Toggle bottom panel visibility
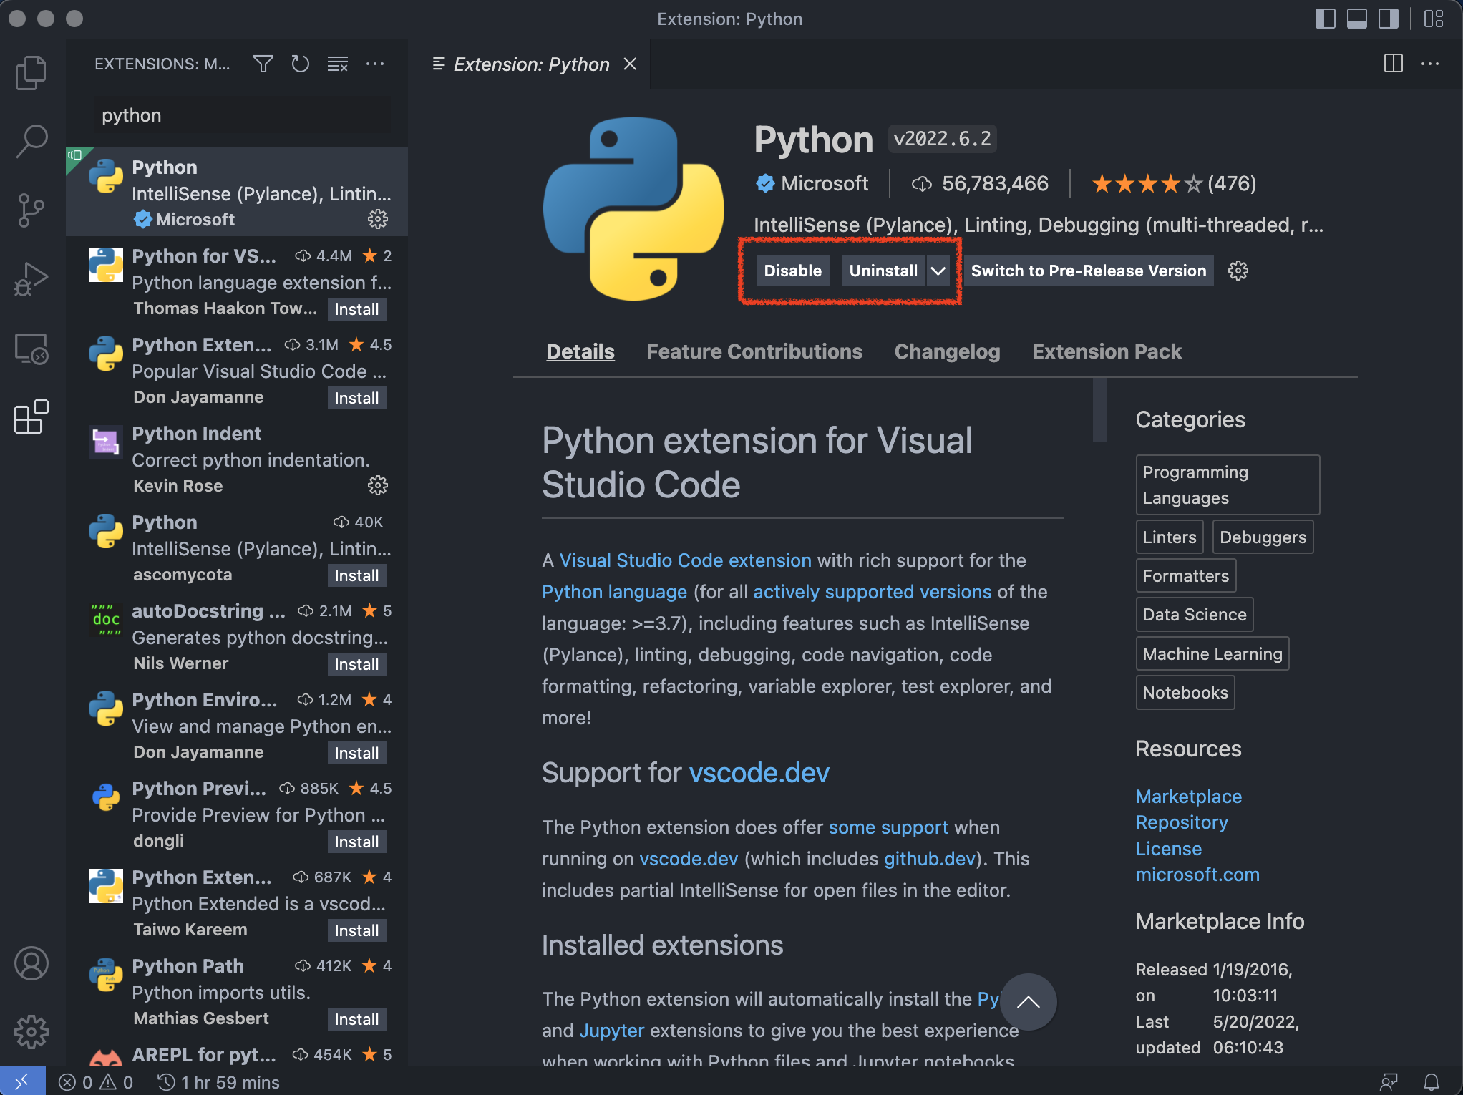Viewport: 1463px width, 1095px height. tap(1357, 19)
